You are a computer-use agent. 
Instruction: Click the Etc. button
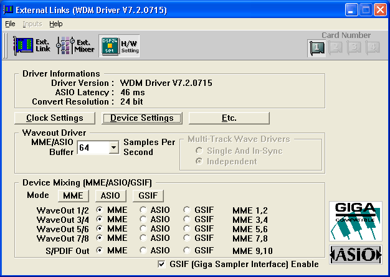229,118
